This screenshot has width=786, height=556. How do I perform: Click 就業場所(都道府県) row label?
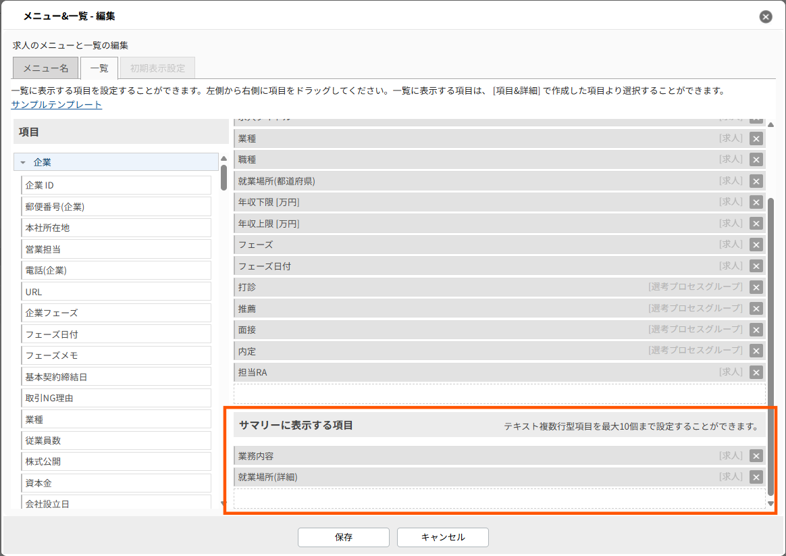277,181
